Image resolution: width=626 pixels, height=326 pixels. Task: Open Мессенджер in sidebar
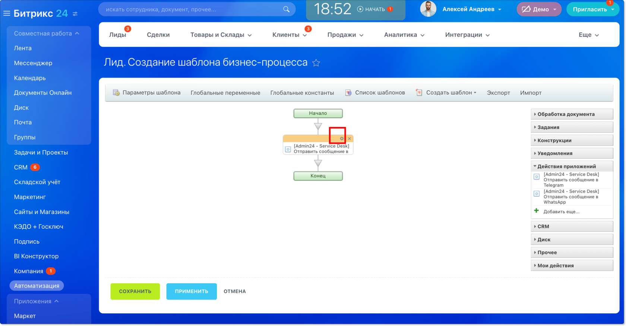[33, 63]
